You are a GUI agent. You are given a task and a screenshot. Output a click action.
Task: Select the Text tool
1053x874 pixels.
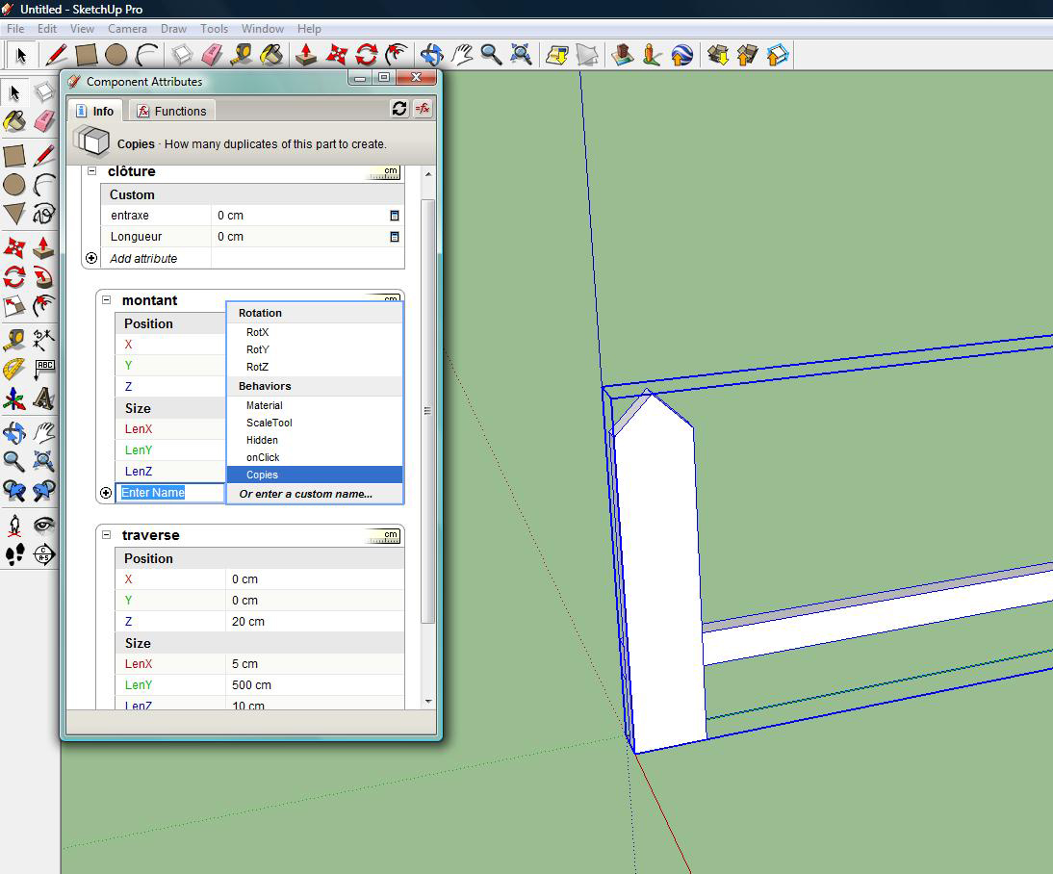44,368
